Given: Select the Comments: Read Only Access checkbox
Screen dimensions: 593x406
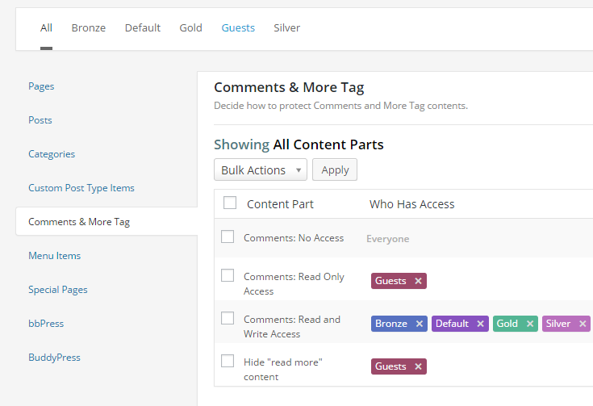Looking at the screenshot, I should (x=228, y=275).
